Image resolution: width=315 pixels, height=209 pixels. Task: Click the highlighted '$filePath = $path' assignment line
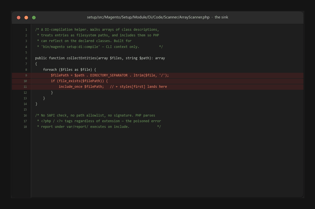pyautogui.click(x=110, y=75)
